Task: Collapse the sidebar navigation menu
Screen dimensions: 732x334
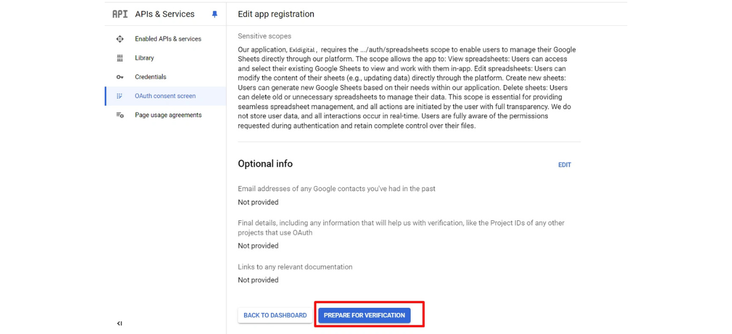Action: coord(120,323)
